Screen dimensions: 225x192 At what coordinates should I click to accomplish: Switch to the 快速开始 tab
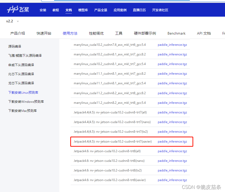44,34
